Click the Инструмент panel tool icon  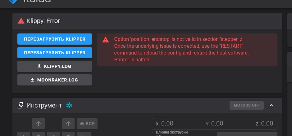pyautogui.click(x=21, y=105)
